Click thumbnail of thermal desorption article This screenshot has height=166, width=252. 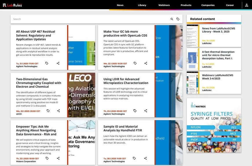(192, 59)
